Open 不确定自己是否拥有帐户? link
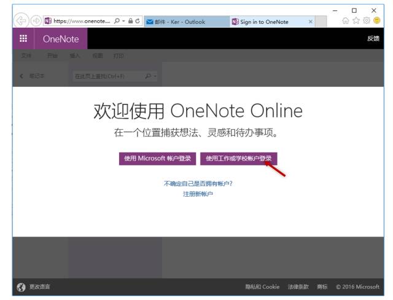 (198, 184)
